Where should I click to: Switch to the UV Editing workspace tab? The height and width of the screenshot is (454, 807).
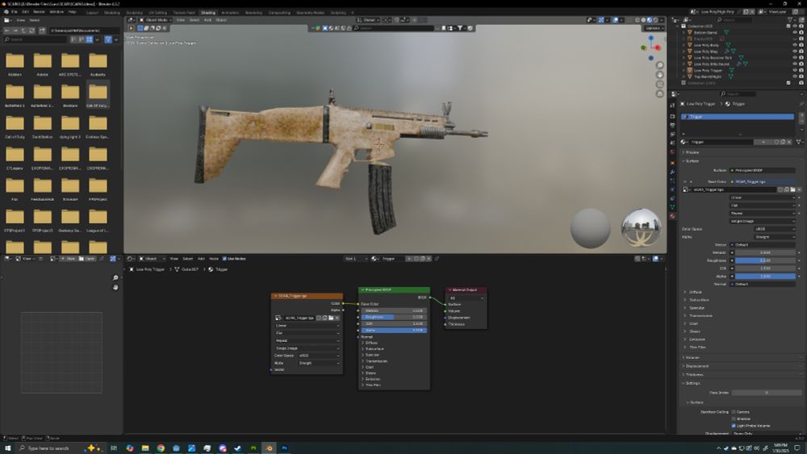click(157, 12)
